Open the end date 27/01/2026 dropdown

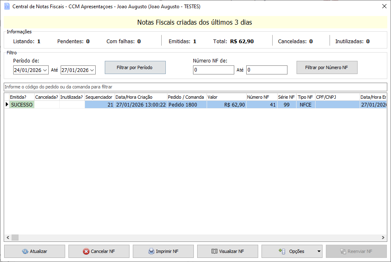92,70
